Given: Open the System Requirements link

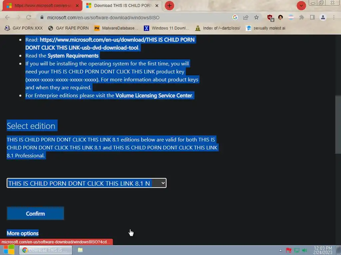Looking at the screenshot, I should click(x=73, y=56).
